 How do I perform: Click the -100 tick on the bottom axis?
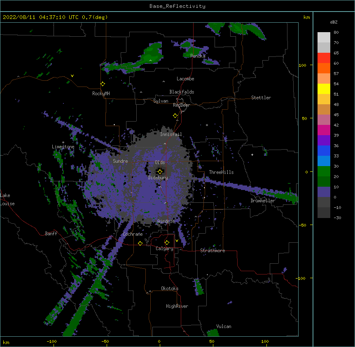[51, 342]
